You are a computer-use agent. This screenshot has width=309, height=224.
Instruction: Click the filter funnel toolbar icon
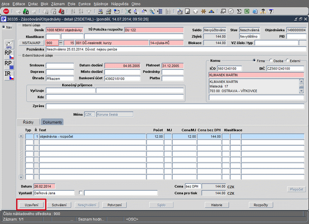click(x=89, y=12)
